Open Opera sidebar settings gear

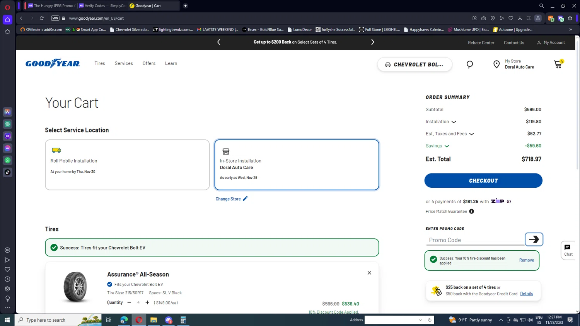(7, 289)
